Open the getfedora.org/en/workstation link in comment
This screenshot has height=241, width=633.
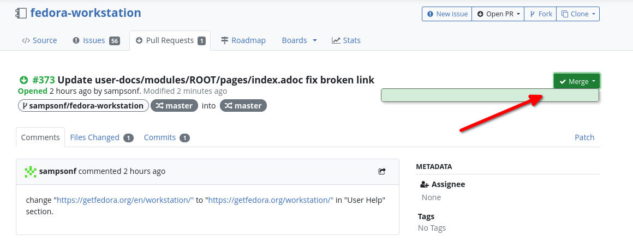[125, 200]
